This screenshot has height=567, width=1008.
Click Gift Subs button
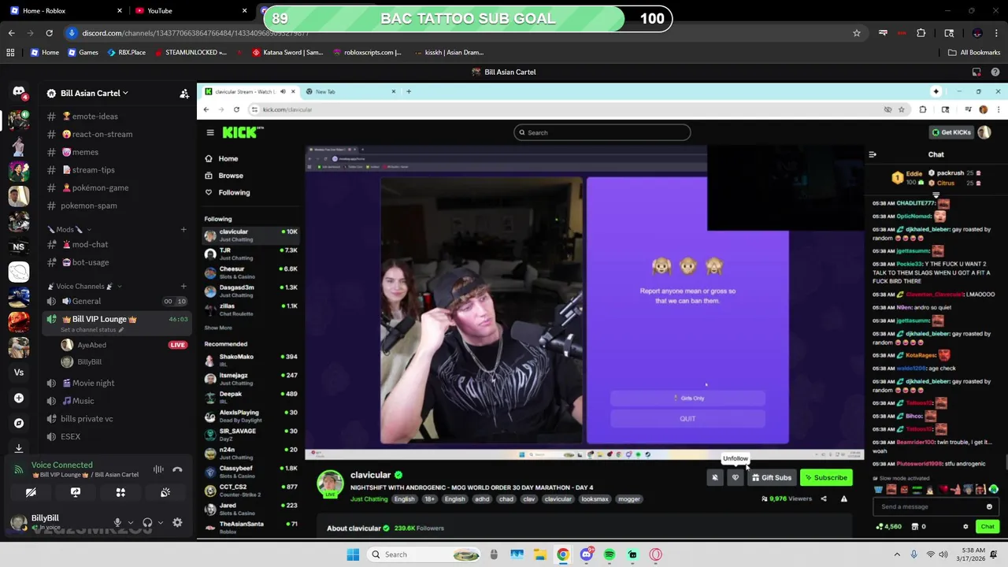pyautogui.click(x=772, y=477)
